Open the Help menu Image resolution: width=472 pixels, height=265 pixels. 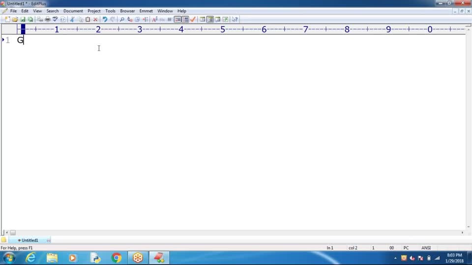182,11
